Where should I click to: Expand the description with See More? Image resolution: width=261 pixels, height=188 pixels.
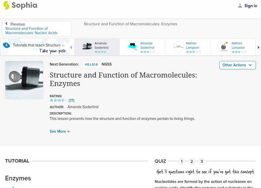pos(59,131)
